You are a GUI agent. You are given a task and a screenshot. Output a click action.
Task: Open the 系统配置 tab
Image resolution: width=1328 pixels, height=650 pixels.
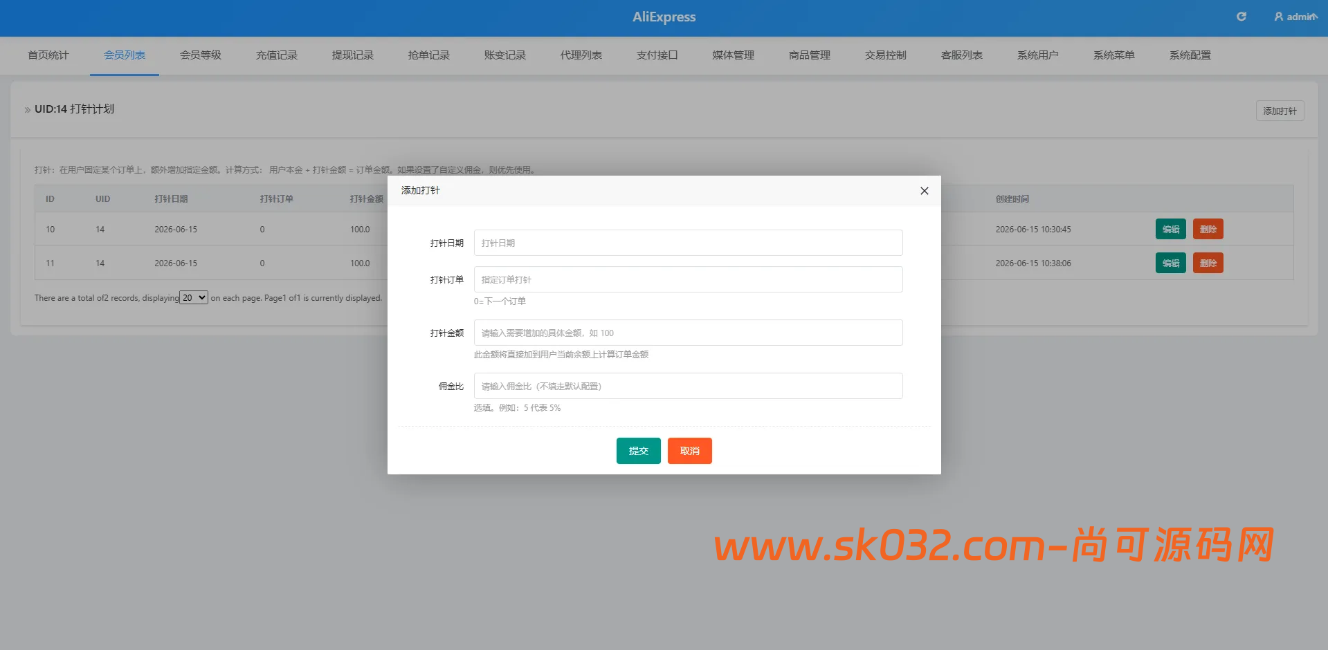1190,55
